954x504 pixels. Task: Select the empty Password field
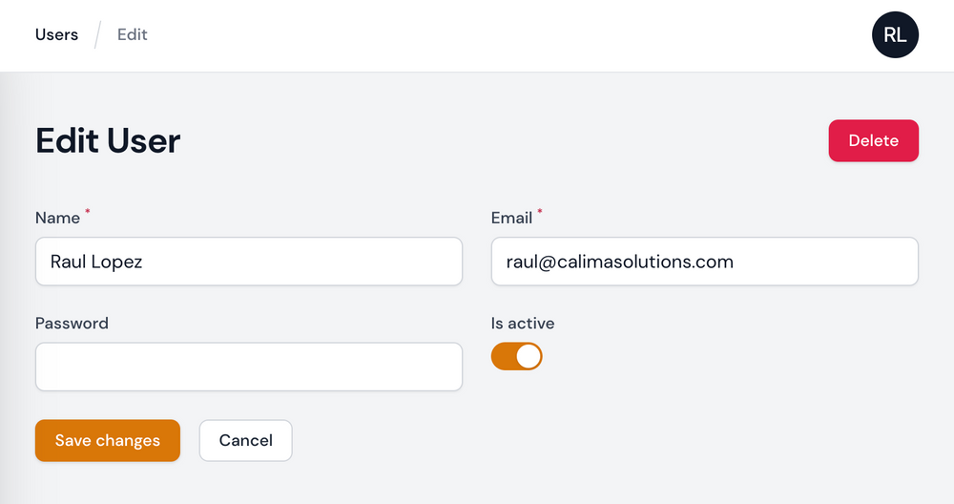click(x=248, y=367)
